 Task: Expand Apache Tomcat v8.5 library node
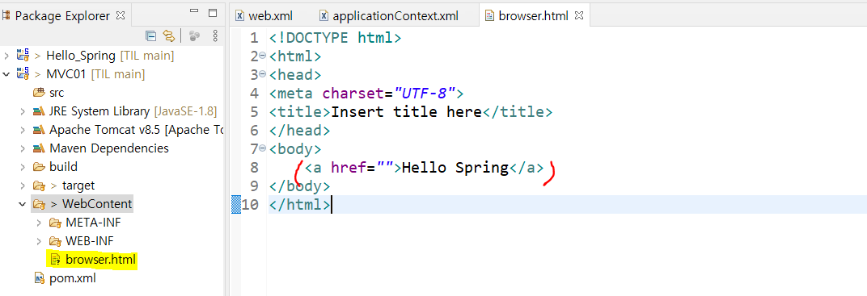click(x=23, y=130)
